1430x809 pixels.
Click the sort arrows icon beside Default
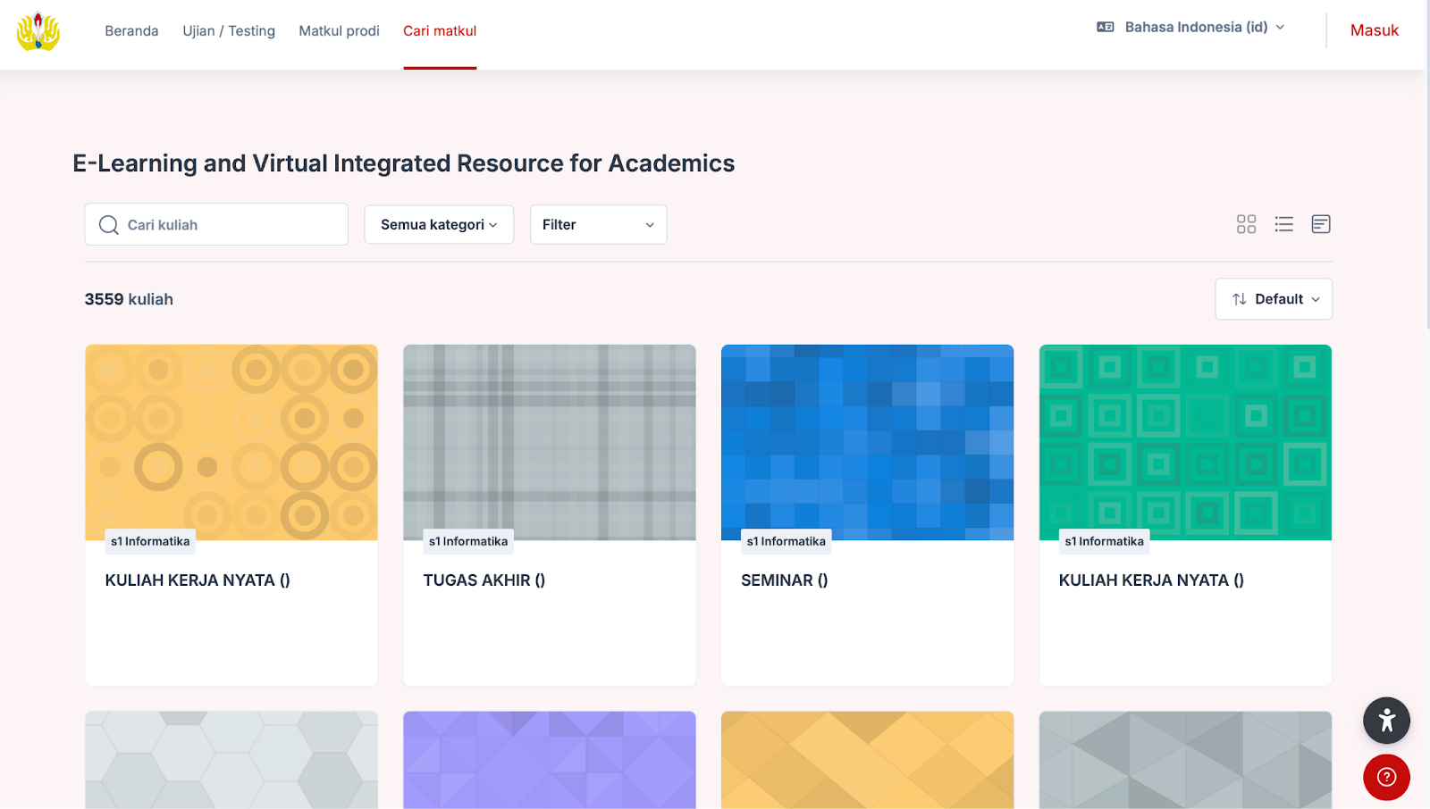[1240, 299]
